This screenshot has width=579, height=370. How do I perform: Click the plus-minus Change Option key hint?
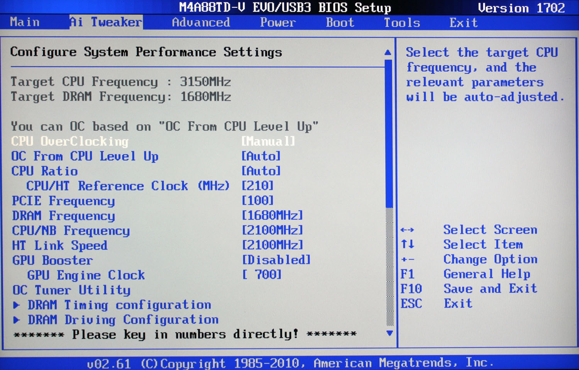click(407, 260)
